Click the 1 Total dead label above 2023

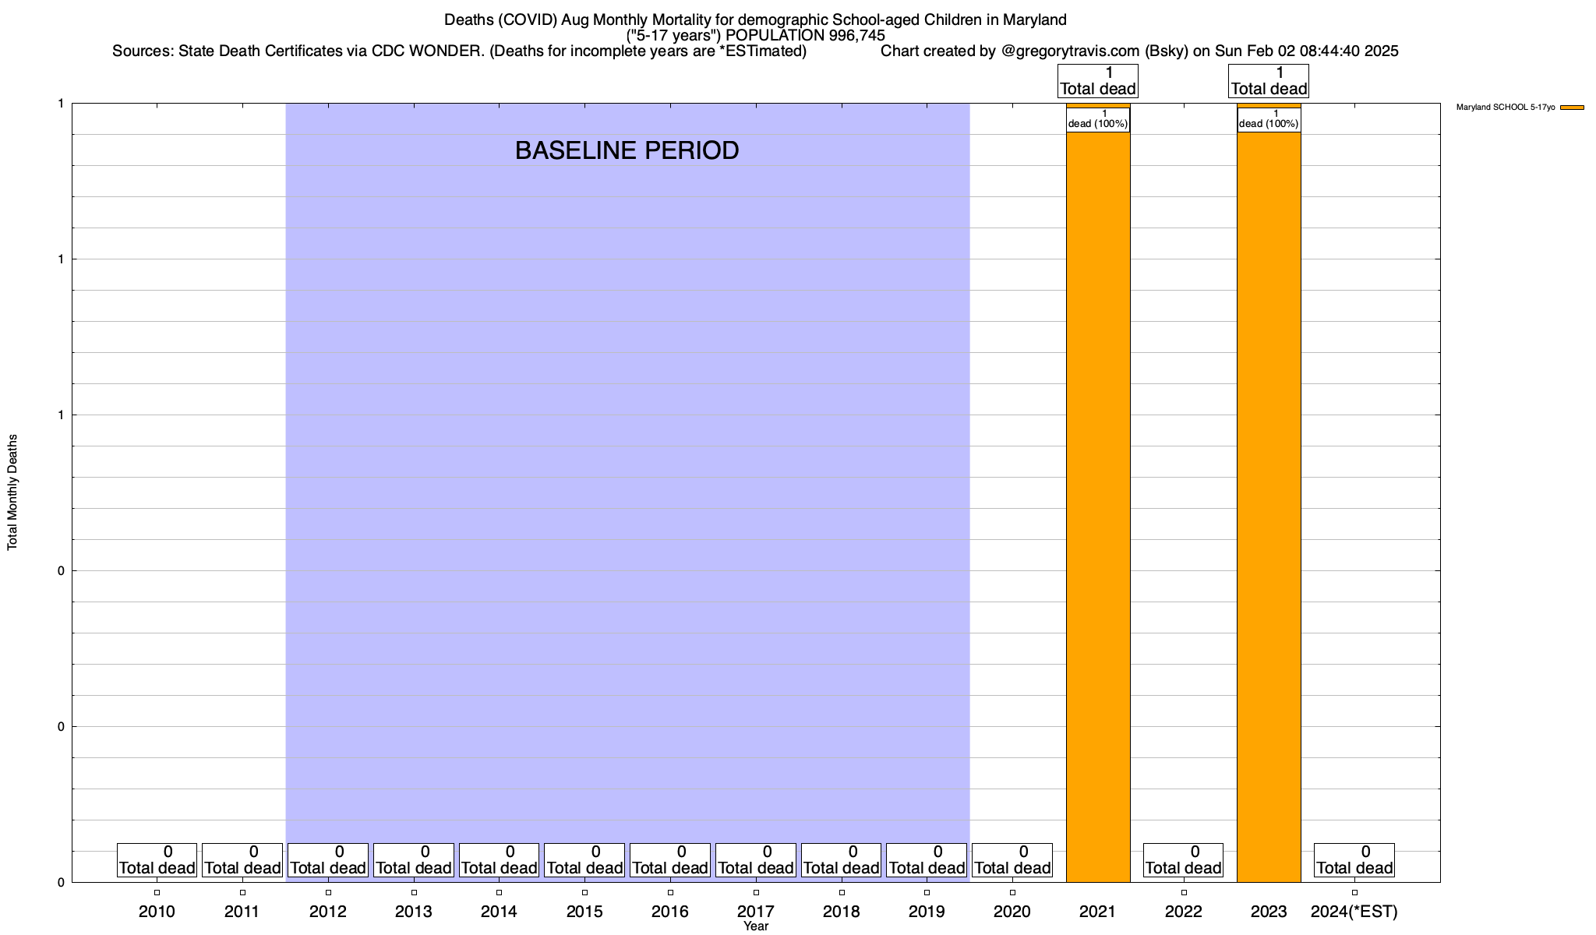(1269, 81)
